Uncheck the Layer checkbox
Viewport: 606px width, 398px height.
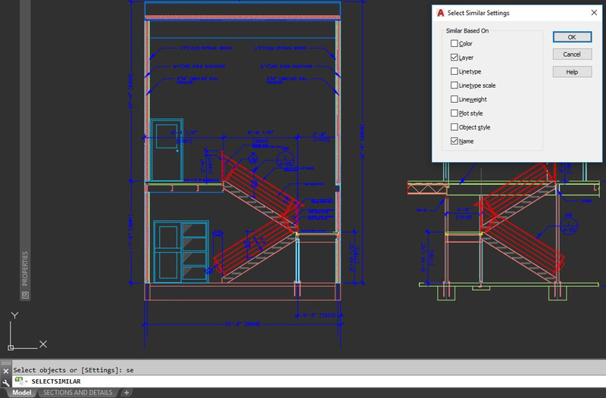[454, 58]
